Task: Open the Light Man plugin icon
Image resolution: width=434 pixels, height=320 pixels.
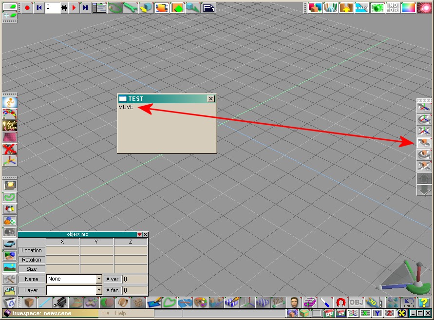Action: (x=10, y=126)
